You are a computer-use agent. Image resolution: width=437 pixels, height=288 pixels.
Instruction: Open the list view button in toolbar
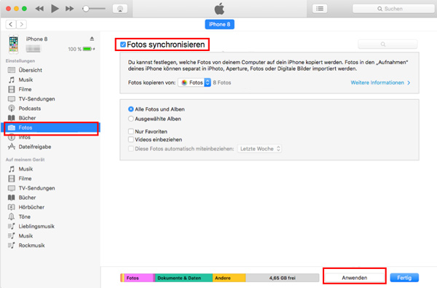[320, 9]
